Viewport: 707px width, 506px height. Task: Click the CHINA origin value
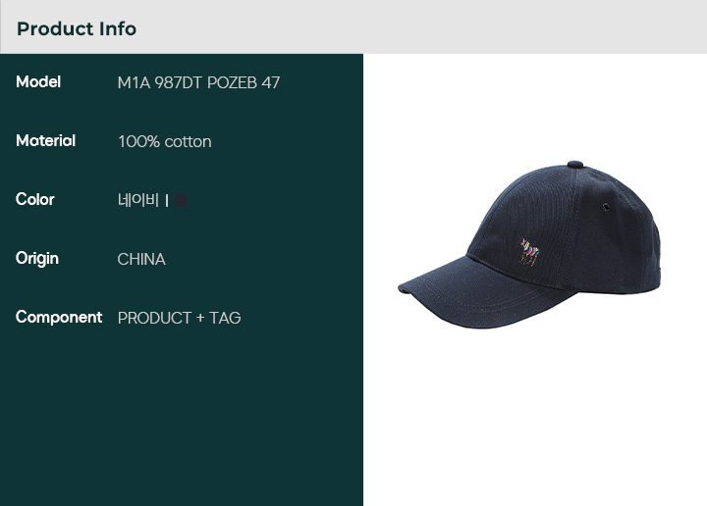pos(141,259)
